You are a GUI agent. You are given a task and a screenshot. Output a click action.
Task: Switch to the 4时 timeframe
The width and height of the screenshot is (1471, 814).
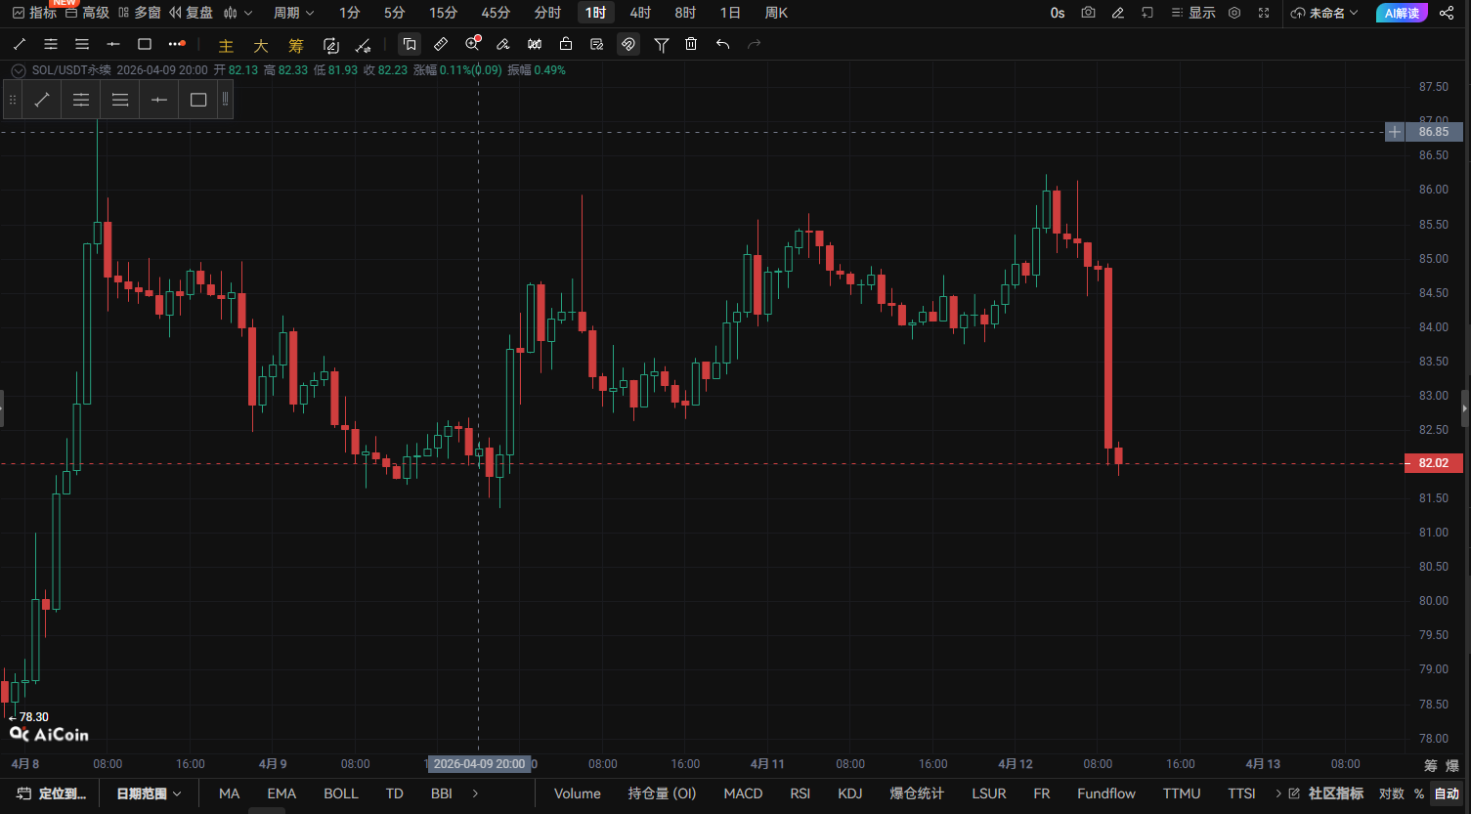point(640,13)
